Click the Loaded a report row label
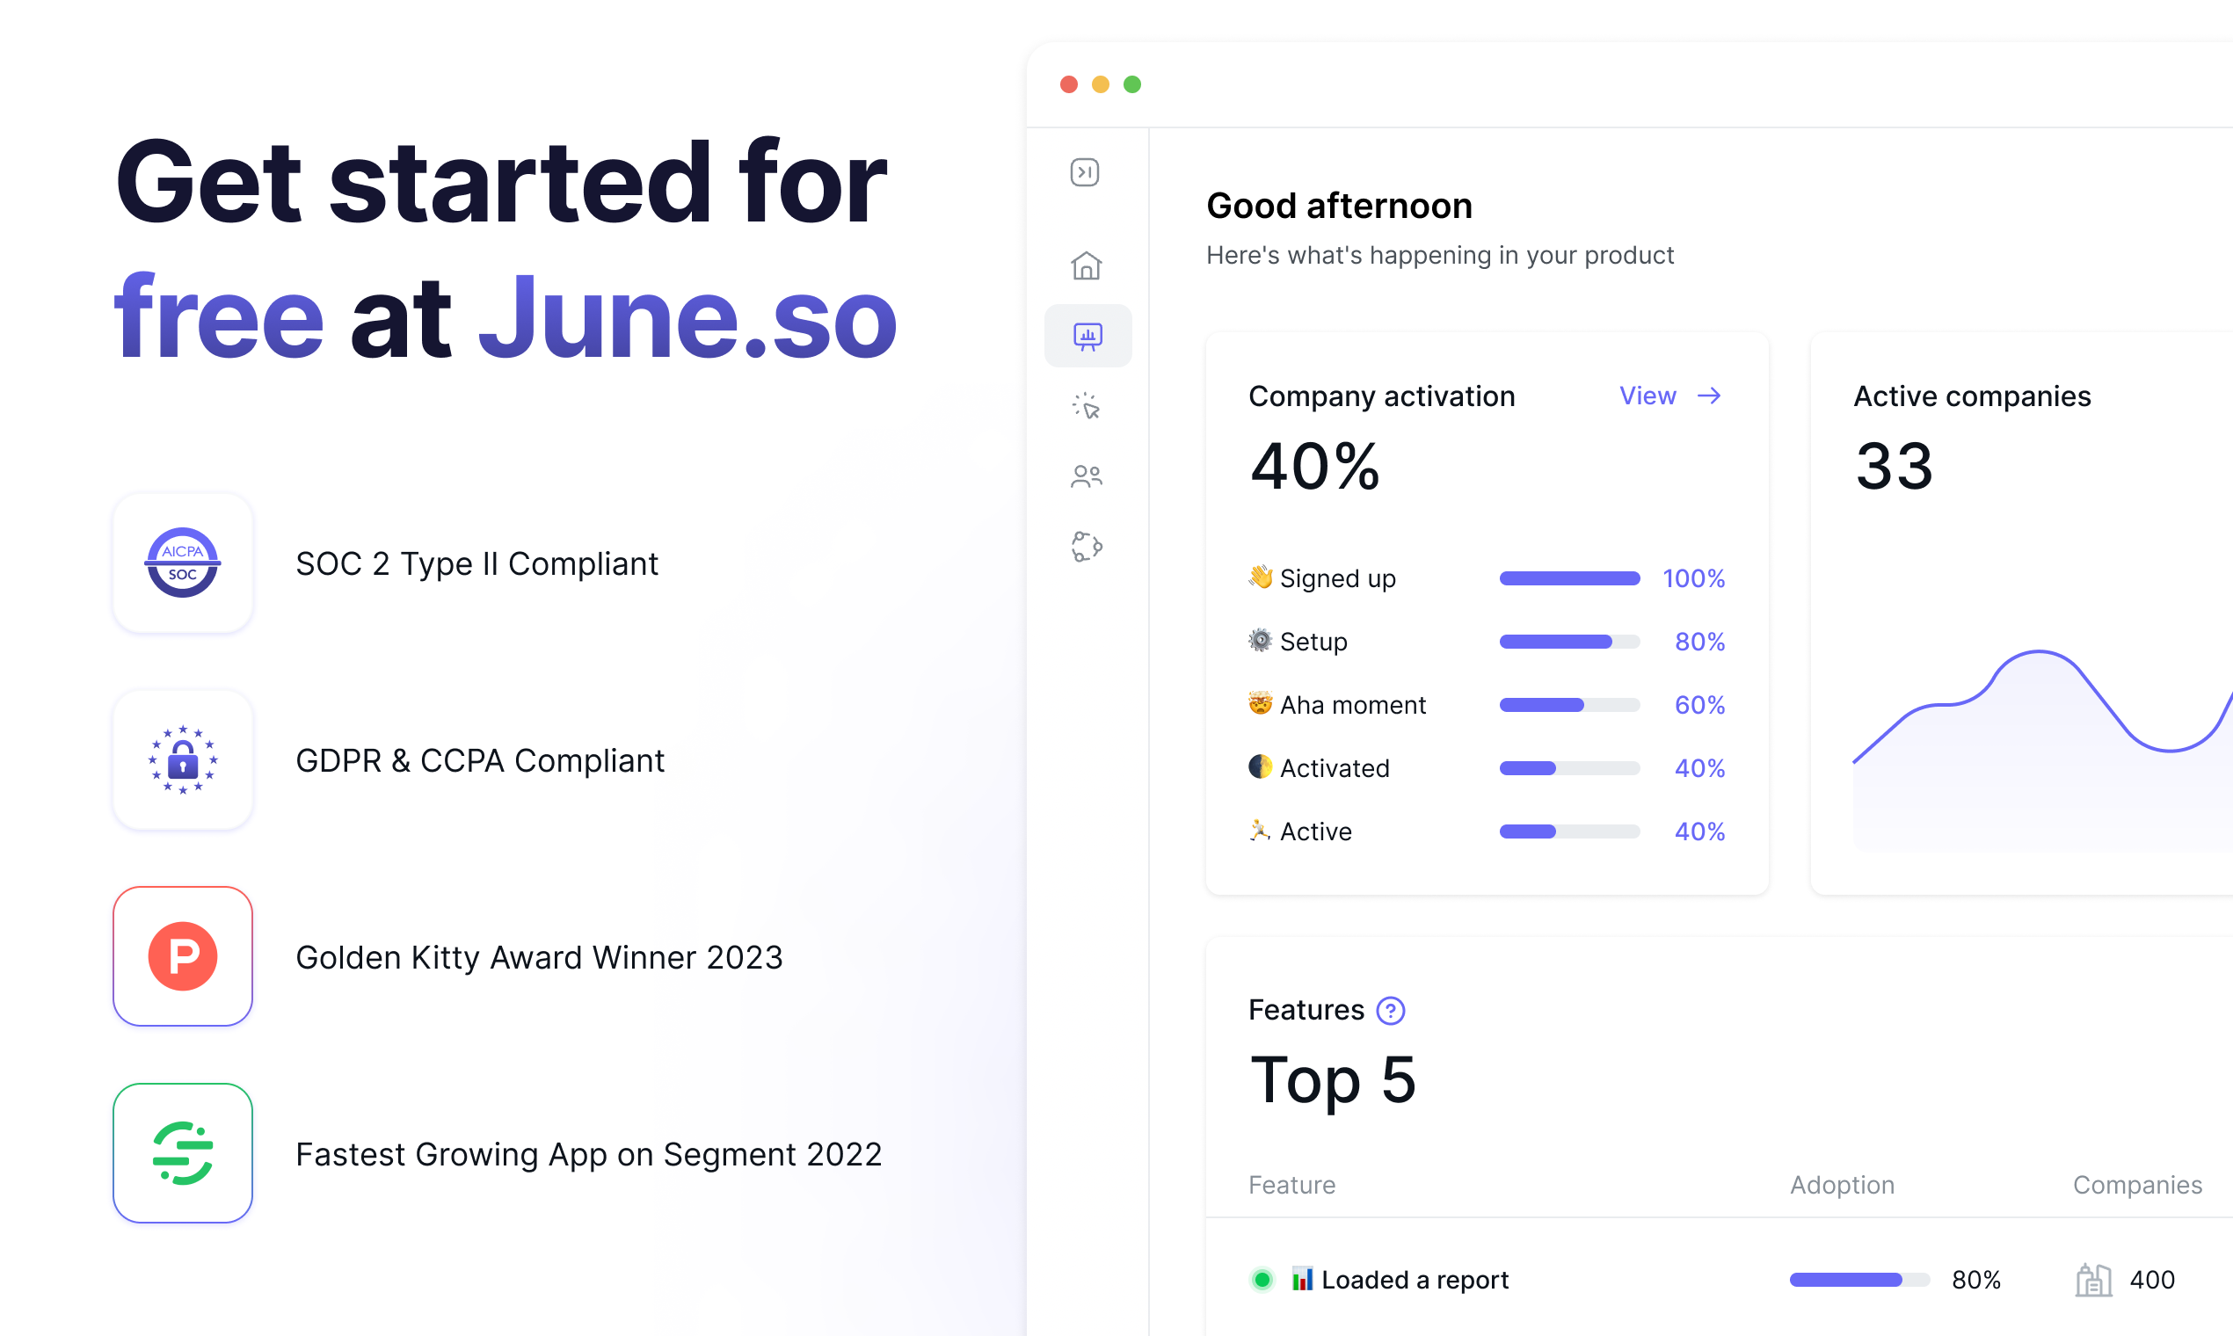This screenshot has width=2233, height=1336. (x=1415, y=1279)
